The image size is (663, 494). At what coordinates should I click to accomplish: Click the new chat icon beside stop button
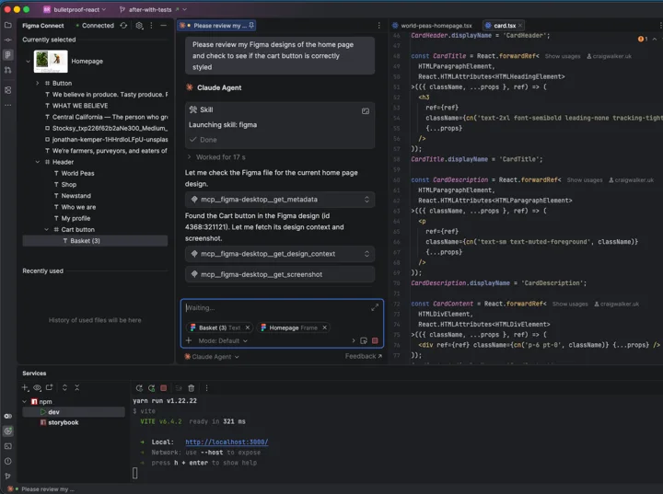[x=363, y=340]
